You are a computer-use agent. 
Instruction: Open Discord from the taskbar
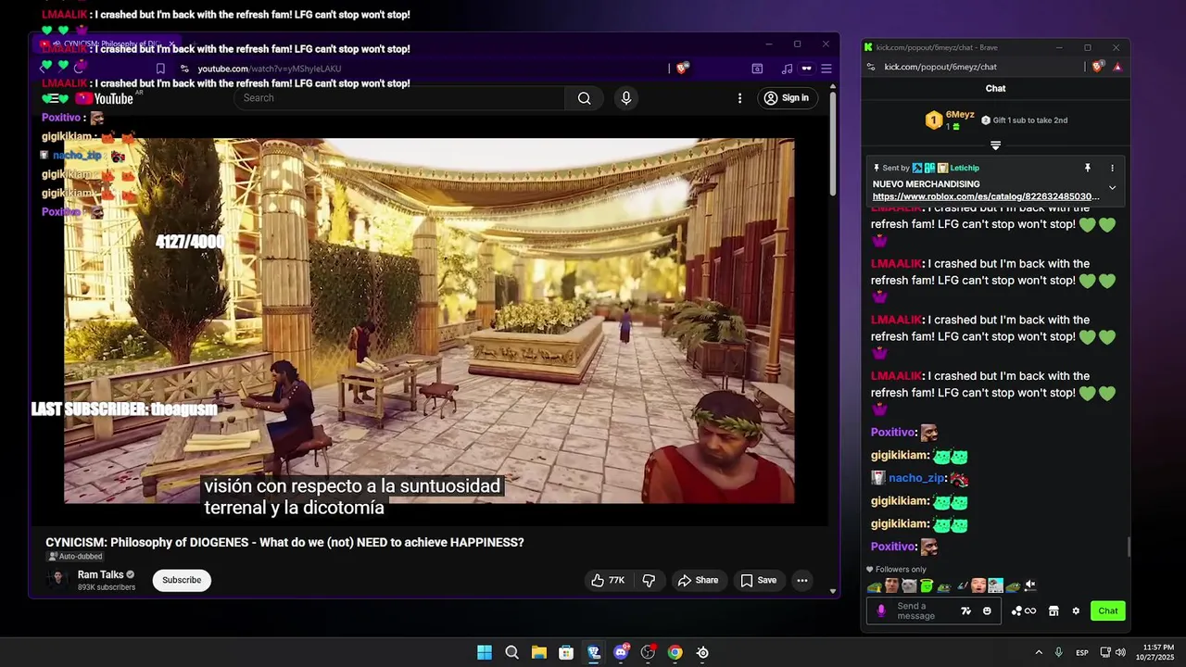(x=621, y=652)
